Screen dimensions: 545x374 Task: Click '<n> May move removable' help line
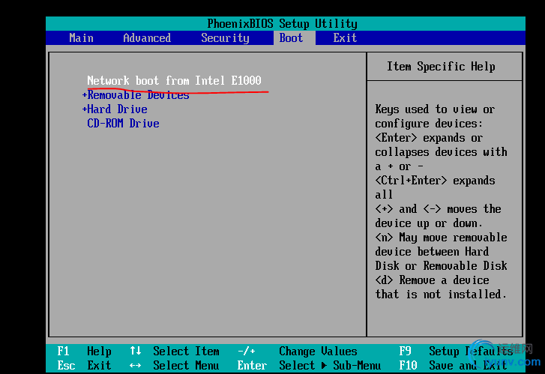point(441,238)
